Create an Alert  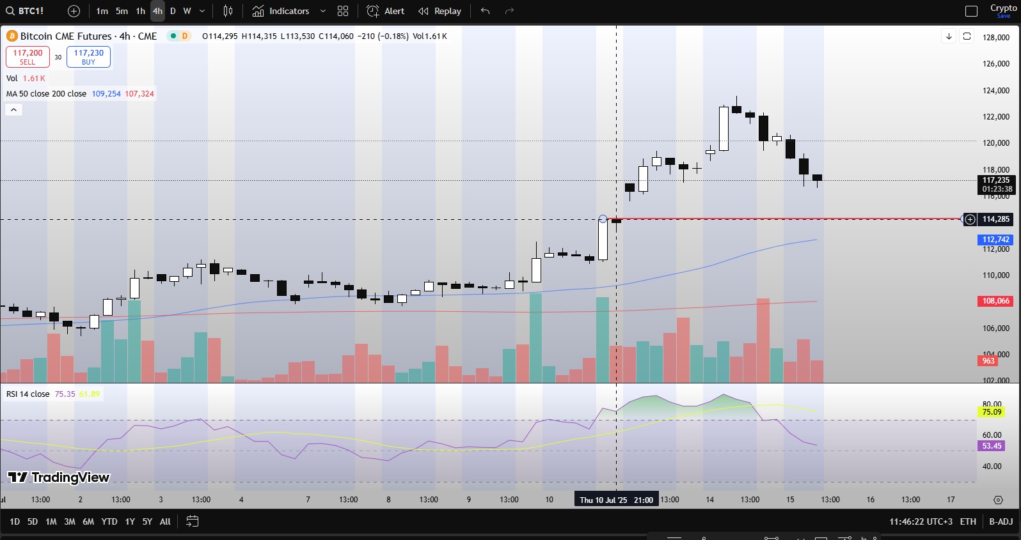click(386, 11)
